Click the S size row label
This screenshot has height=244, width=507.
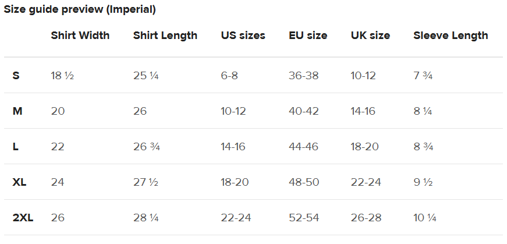(x=16, y=76)
